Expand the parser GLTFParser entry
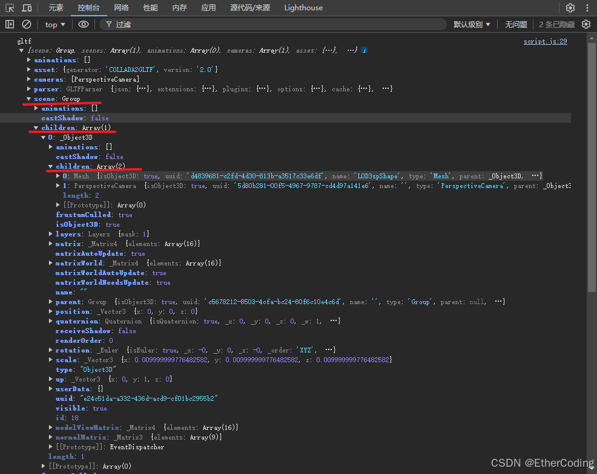 coord(29,89)
